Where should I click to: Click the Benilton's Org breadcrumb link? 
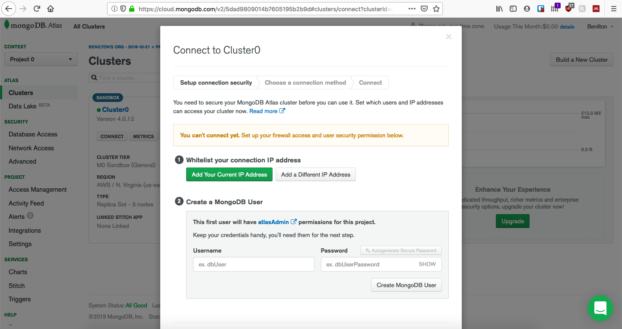pos(119,47)
